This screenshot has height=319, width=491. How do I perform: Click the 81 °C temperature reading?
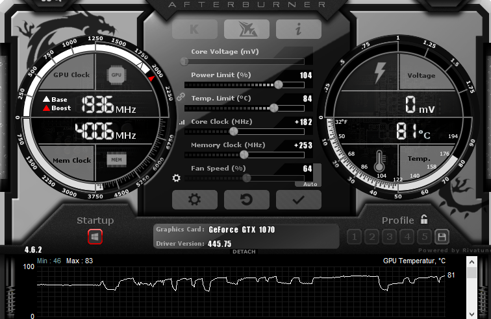(x=413, y=131)
